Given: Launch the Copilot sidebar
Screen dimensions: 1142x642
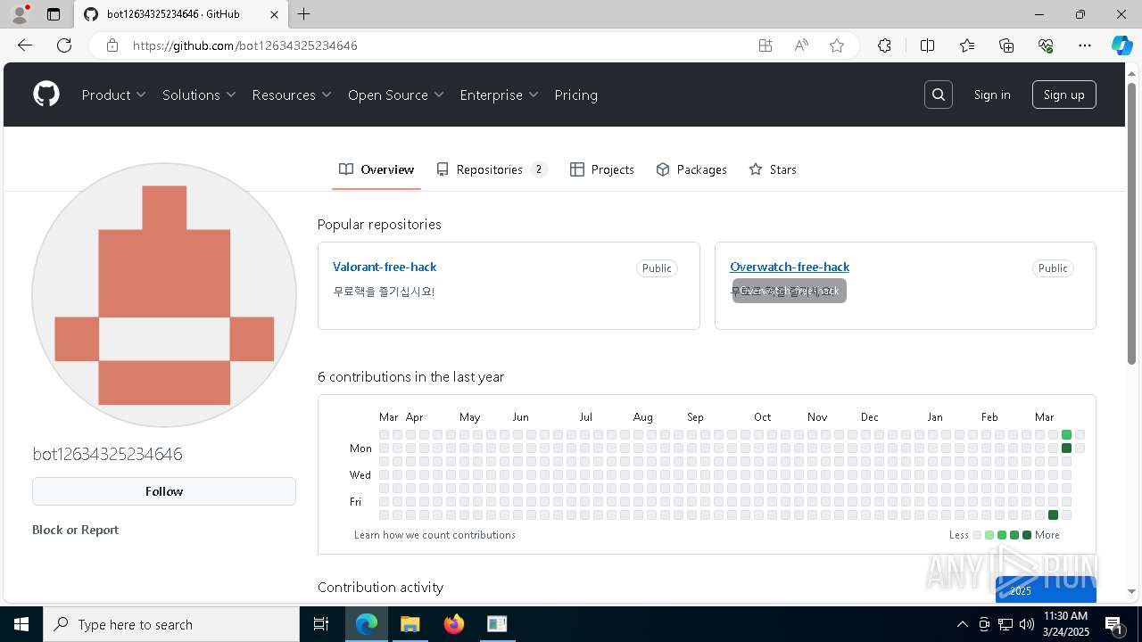Looking at the screenshot, I should (x=1121, y=45).
